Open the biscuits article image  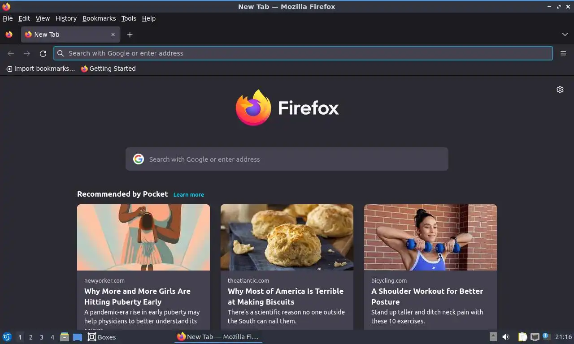point(287,237)
